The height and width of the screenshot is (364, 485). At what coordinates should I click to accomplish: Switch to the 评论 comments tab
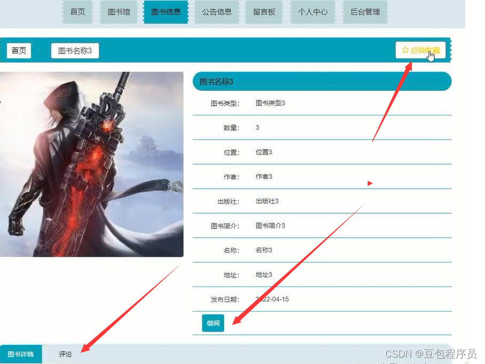click(65, 354)
